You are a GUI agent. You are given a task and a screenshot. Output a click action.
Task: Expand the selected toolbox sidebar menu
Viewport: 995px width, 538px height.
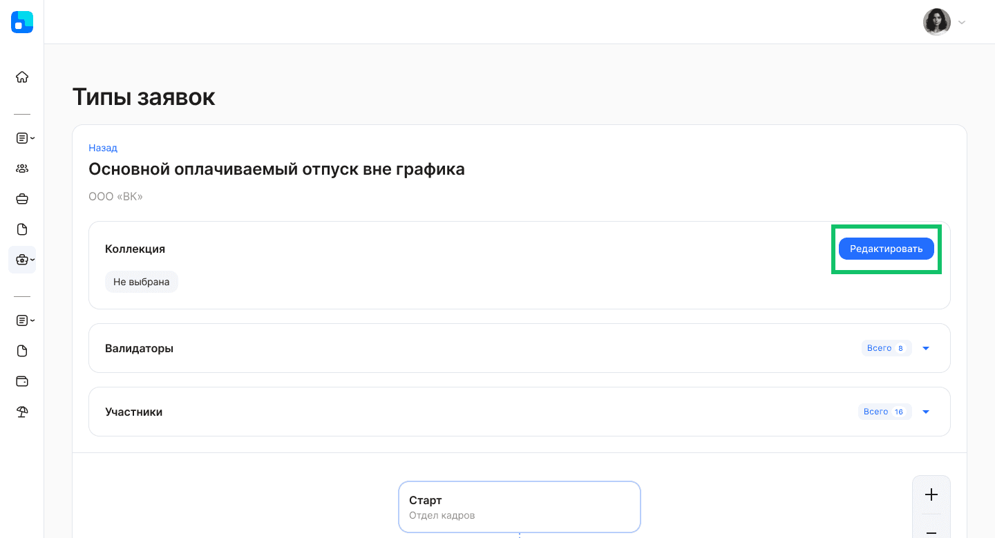pos(23,260)
